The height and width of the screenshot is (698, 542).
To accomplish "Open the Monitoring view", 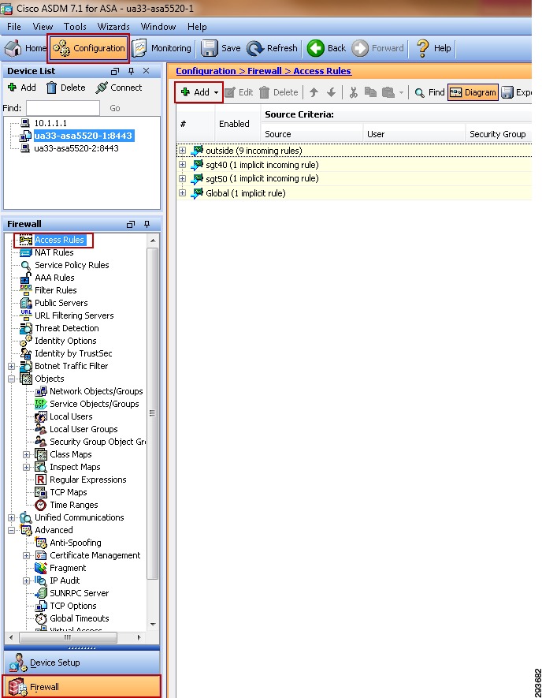I will pyautogui.click(x=161, y=48).
